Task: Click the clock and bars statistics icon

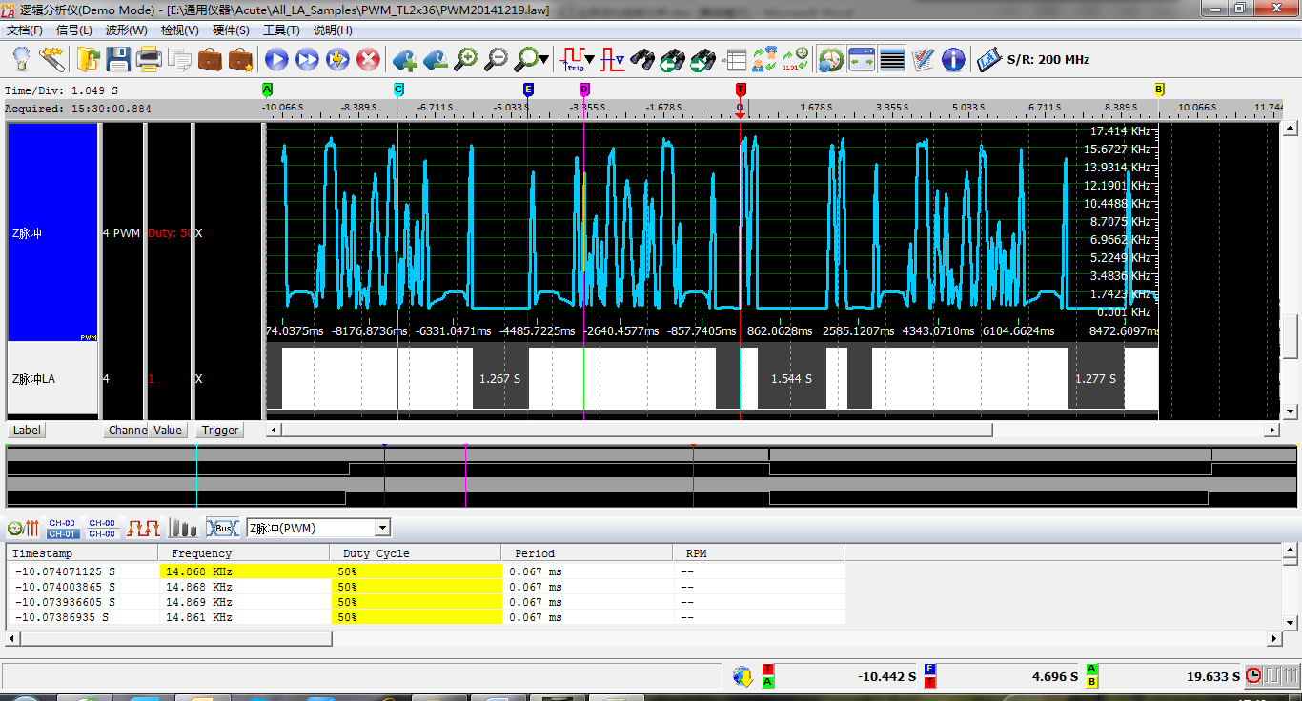Action: click(x=23, y=528)
